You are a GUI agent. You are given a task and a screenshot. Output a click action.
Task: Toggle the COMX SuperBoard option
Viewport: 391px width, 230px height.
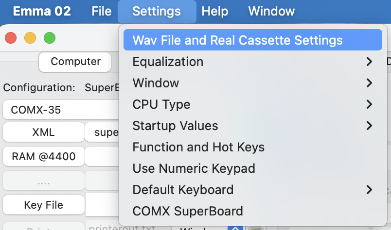click(x=188, y=211)
